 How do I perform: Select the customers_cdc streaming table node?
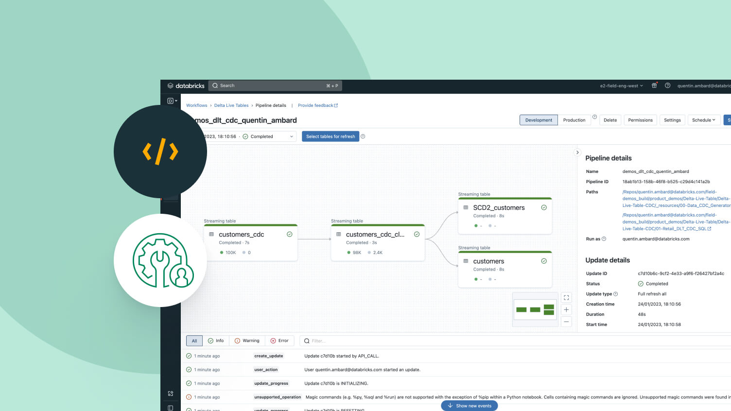coord(251,242)
